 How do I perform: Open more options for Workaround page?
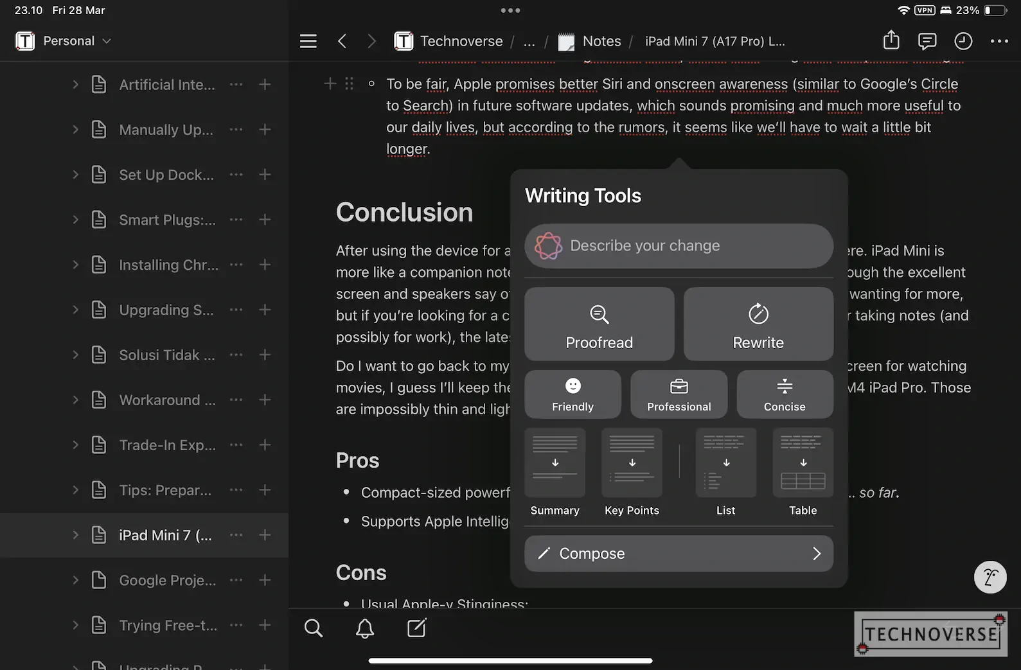236,400
